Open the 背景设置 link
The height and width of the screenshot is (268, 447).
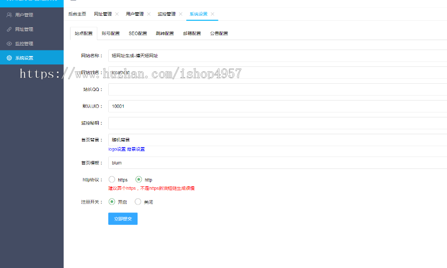coord(136,149)
